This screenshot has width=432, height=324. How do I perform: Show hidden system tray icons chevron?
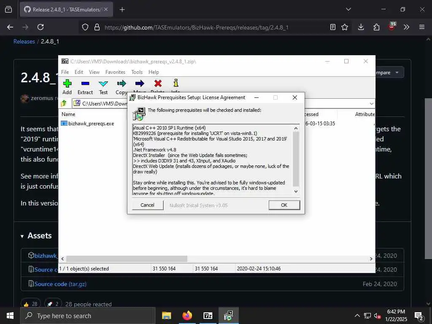point(357,316)
